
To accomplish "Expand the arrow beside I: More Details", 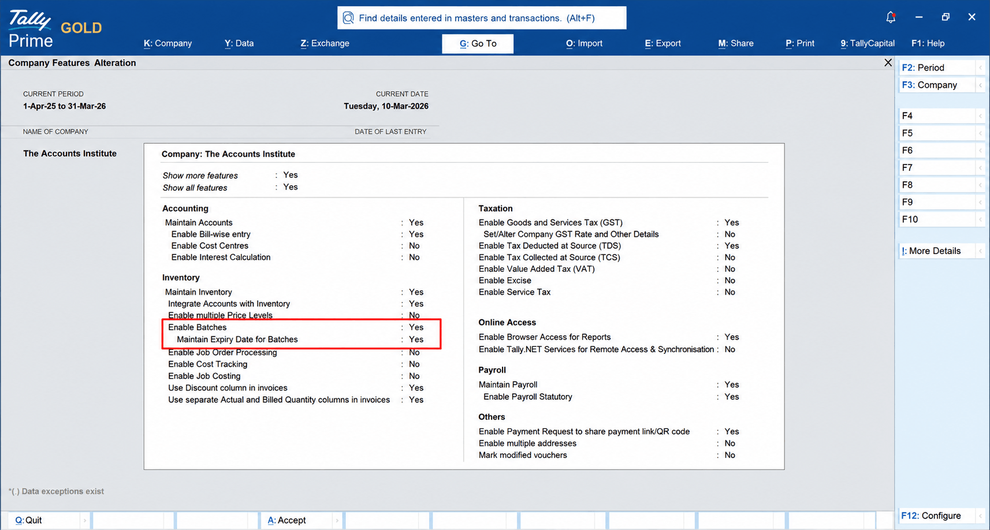I will click(x=981, y=251).
